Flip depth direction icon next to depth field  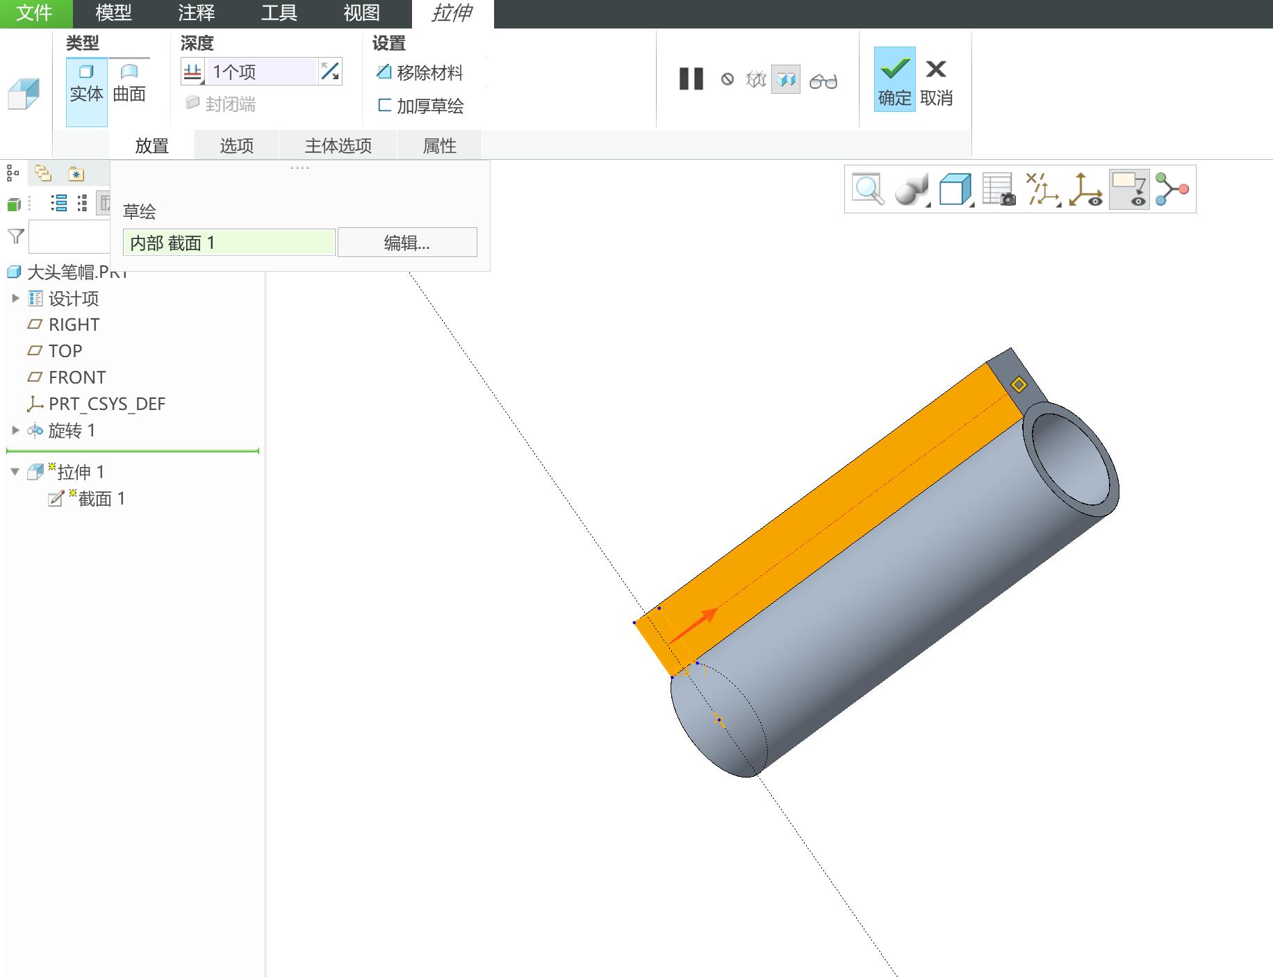(330, 71)
